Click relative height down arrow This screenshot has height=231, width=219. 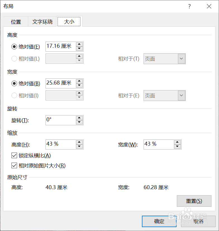pos(79,61)
